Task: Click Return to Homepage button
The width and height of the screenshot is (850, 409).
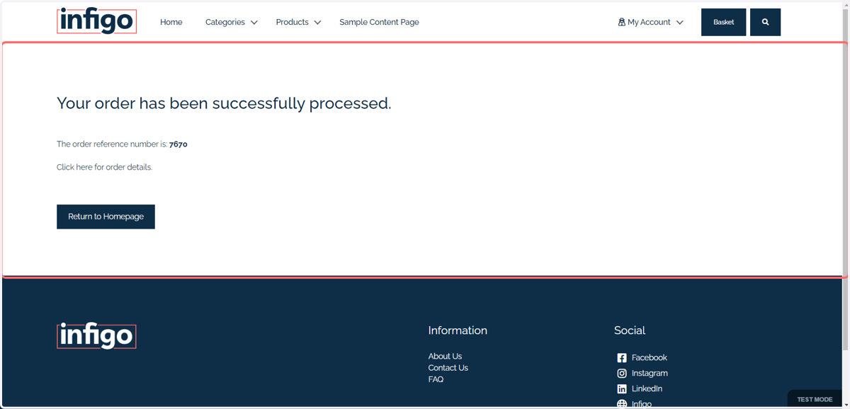Action: pyautogui.click(x=106, y=217)
